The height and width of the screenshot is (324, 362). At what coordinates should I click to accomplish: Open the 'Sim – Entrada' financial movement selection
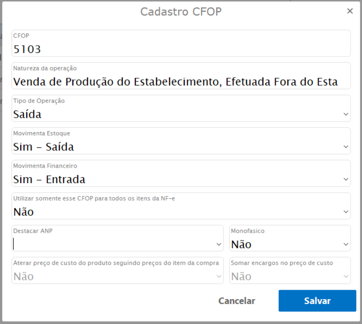click(x=49, y=179)
